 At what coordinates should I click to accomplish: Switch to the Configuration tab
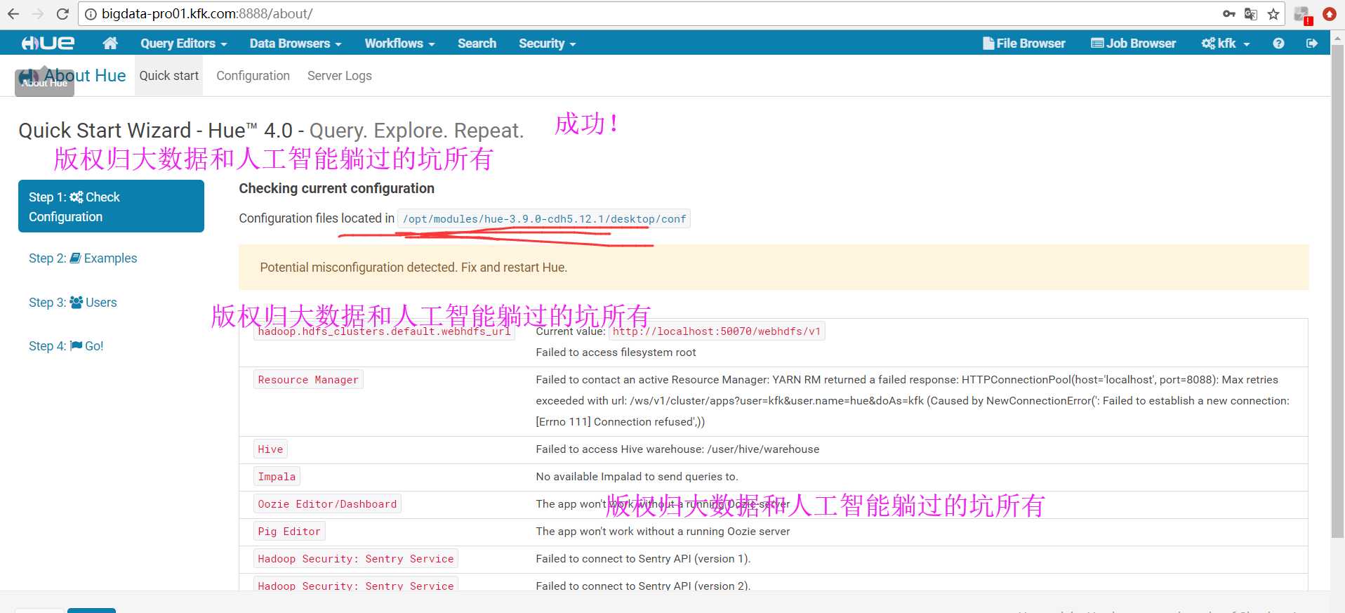click(253, 76)
